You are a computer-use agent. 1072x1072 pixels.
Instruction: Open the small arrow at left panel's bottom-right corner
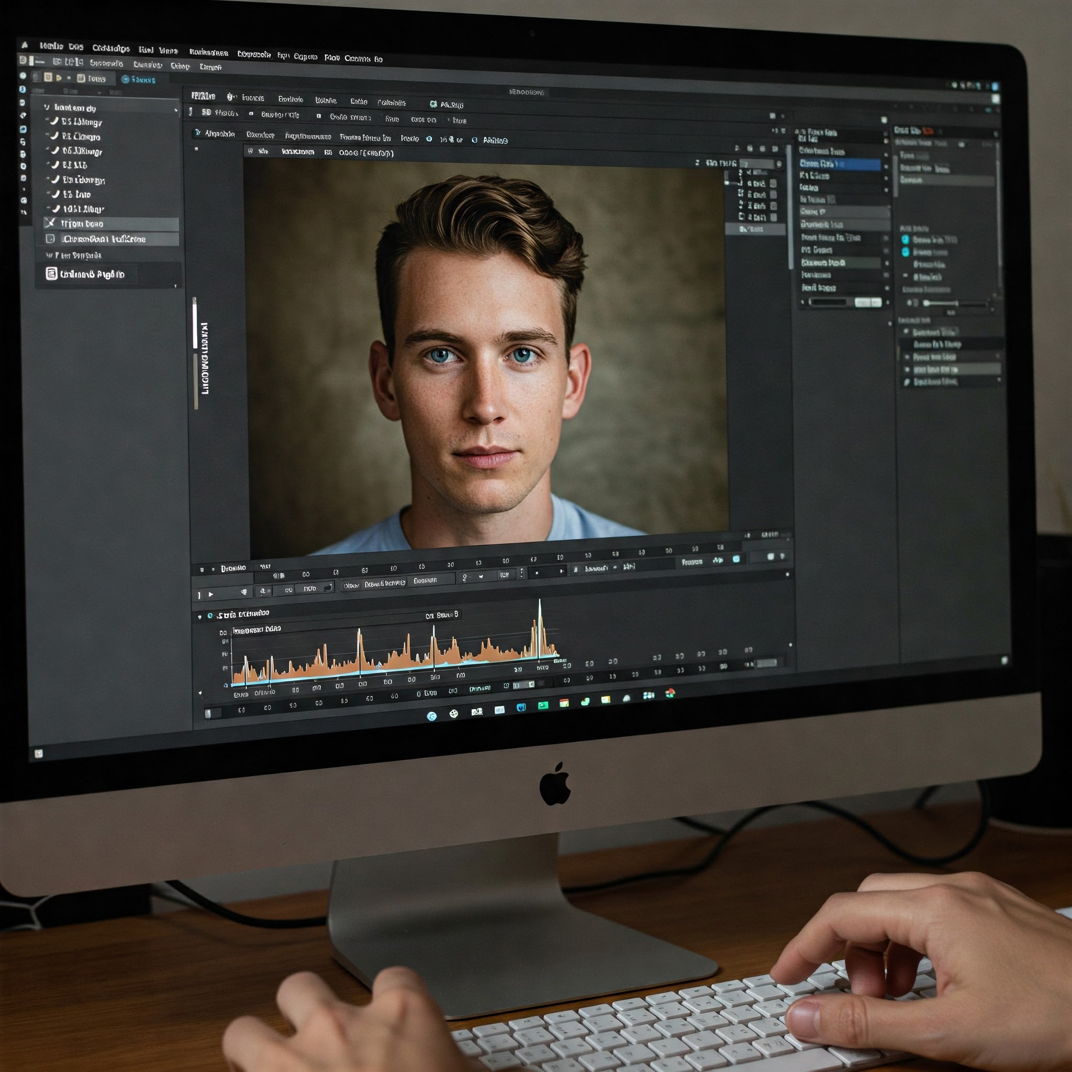175,286
